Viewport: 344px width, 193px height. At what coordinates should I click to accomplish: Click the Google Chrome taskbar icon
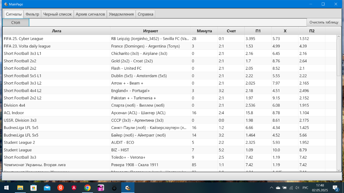(x=87, y=188)
